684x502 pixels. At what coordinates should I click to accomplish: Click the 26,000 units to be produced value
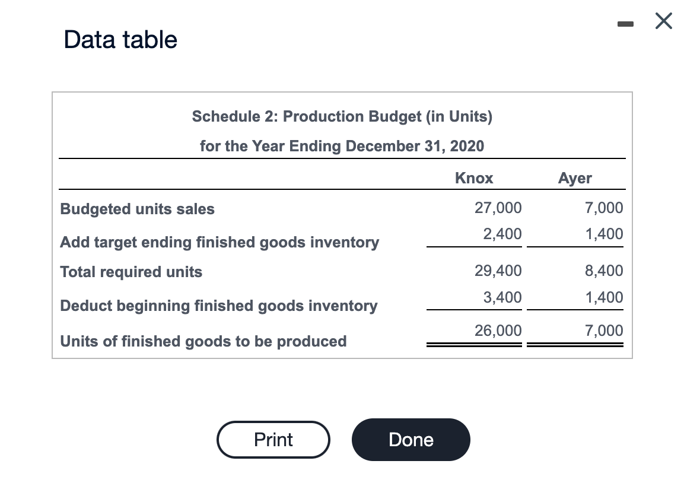coord(498,331)
